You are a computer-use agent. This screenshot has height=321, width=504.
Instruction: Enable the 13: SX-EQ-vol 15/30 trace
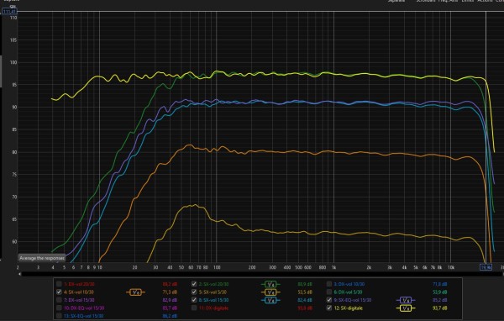click(59, 316)
